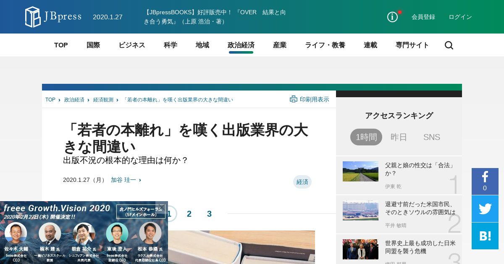Click the 政治経済 breadcrumb link
This screenshot has height=264, width=504.
[74, 100]
